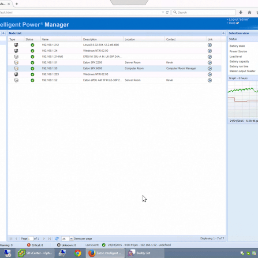Click Unknown status indicator icon

click(59, 245)
